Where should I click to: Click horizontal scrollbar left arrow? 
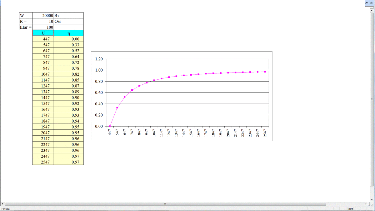coord(2,204)
